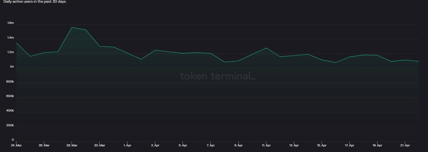Image resolution: width=428 pixels, height=152 pixels.
Task: Click the 1m y-axis label
Action: coord(12,67)
